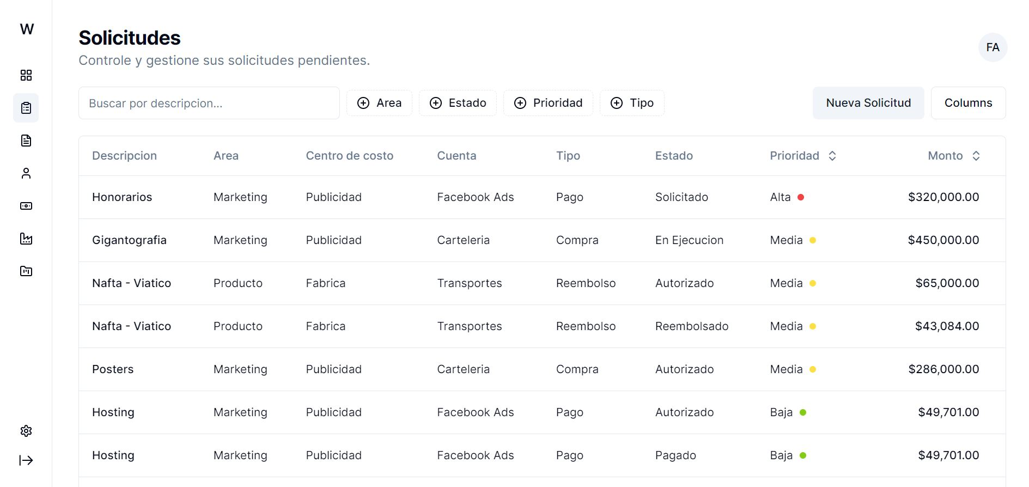The width and height of the screenshot is (1029, 487).
Task: Open the Area filter dropdown
Action: (x=380, y=103)
